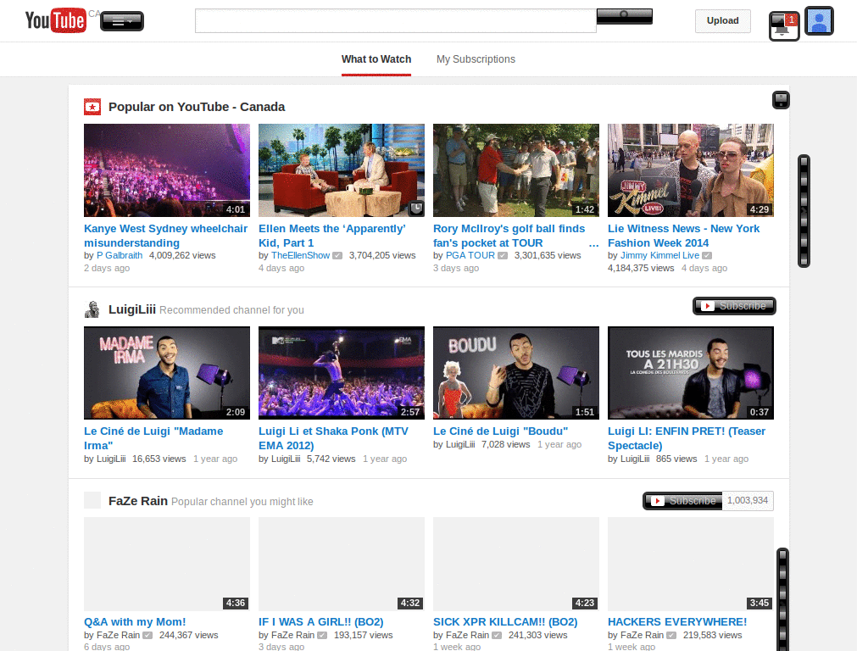Open Luigi Li et Shaka Ponk title
The width and height of the screenshot is (868, 651).
tap(333, 438)
